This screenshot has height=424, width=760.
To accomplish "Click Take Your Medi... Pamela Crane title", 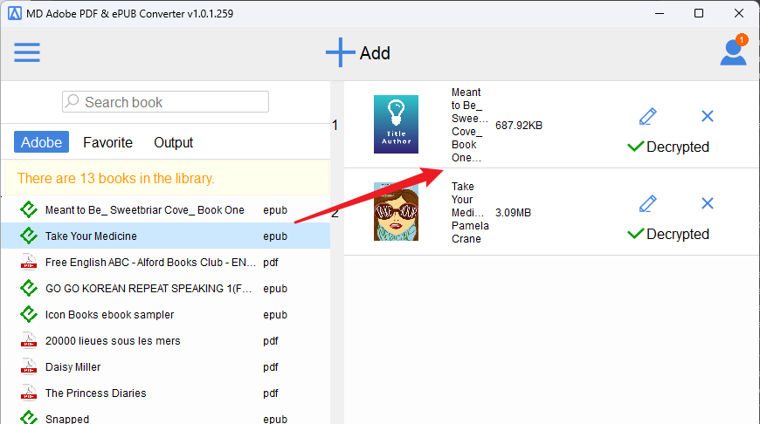I will point(470,213).
